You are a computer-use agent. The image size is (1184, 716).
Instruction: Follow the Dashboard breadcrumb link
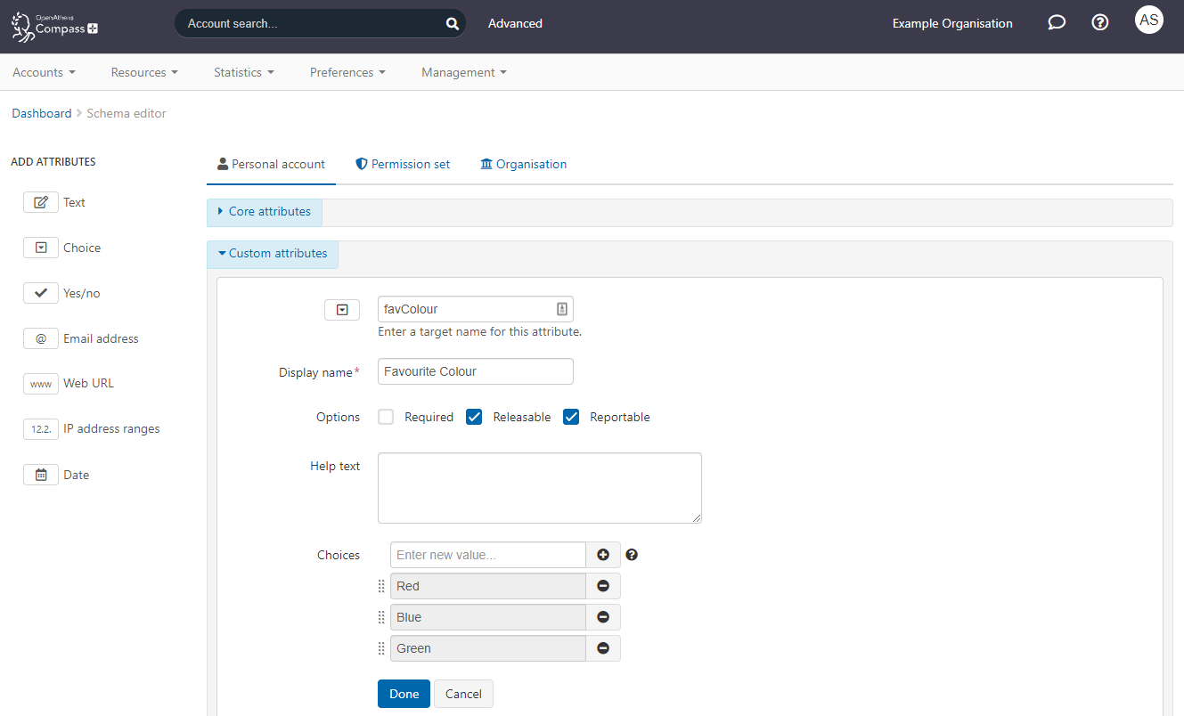[x=42, y=113]
